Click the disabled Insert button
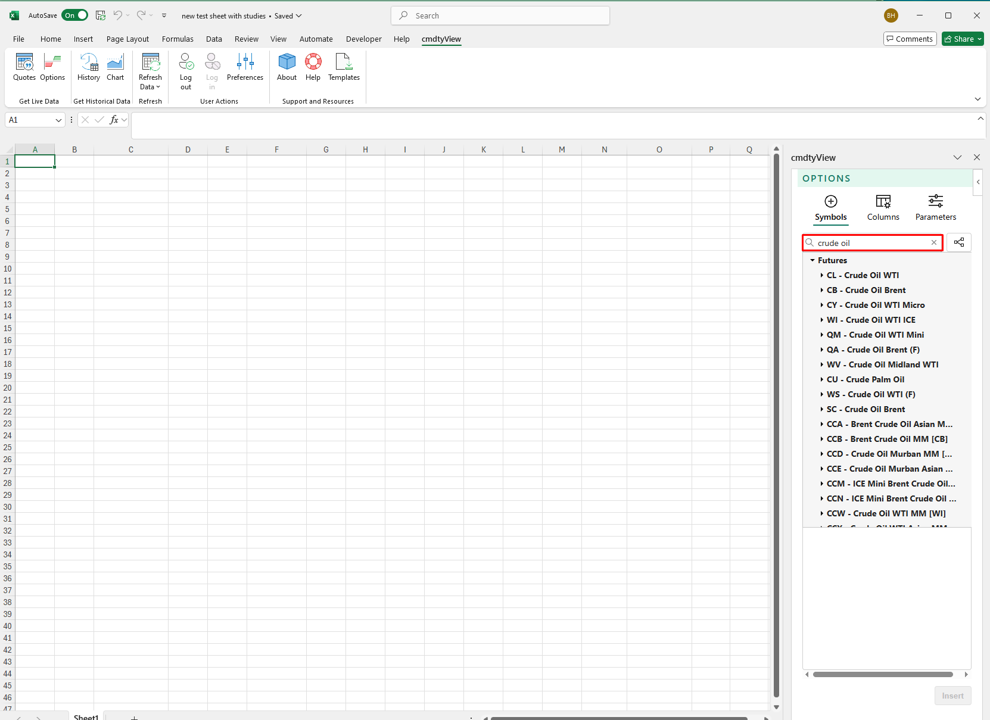Image resolution: width=990 pixels, height=720 pixels. (952, 696)
